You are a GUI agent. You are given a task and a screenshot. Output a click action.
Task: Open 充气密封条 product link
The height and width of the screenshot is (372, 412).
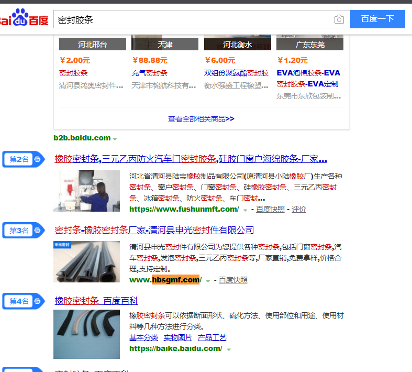149,73
